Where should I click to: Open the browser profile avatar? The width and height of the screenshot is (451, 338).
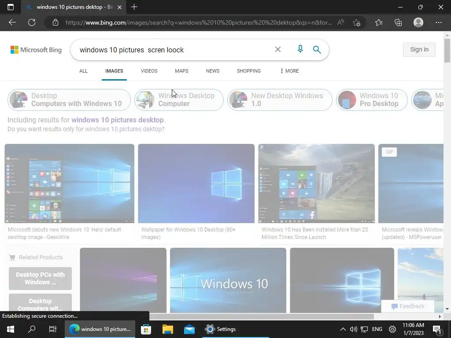coord(418,22)
